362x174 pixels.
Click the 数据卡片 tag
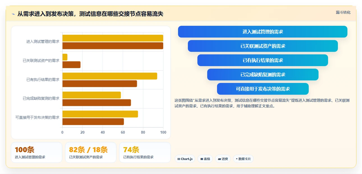(243, 159)
